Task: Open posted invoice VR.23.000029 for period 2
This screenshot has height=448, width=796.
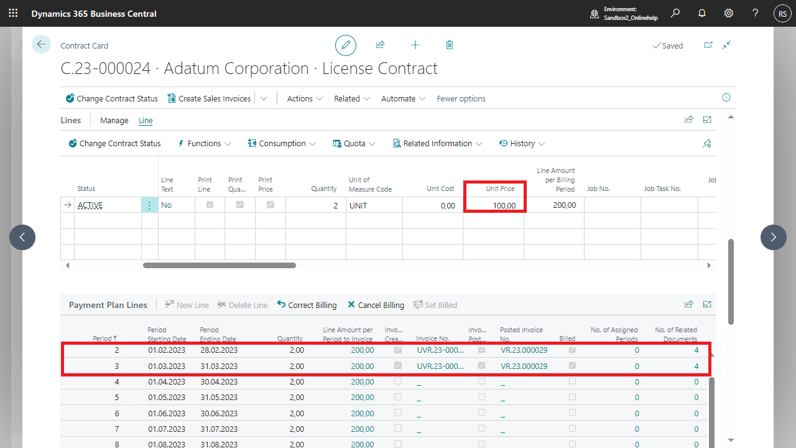Action: (x=524, y=350)
